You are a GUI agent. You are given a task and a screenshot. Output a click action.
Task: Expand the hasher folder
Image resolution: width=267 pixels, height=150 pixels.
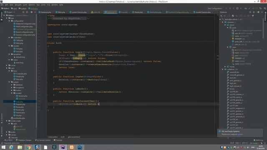pos(12,90)
